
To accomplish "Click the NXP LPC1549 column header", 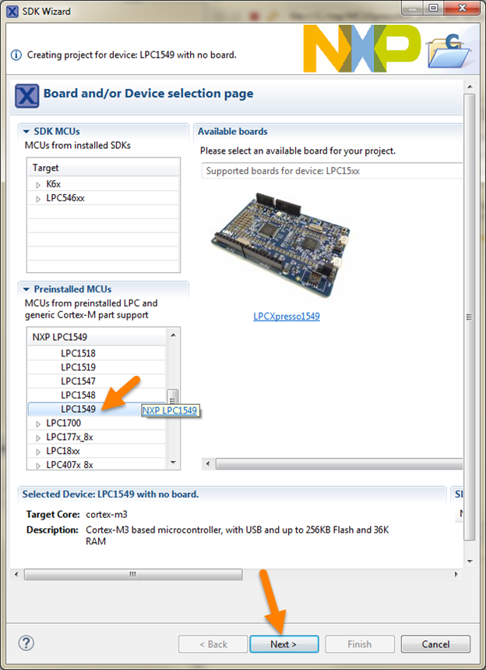I will click(x=97, y=337).
